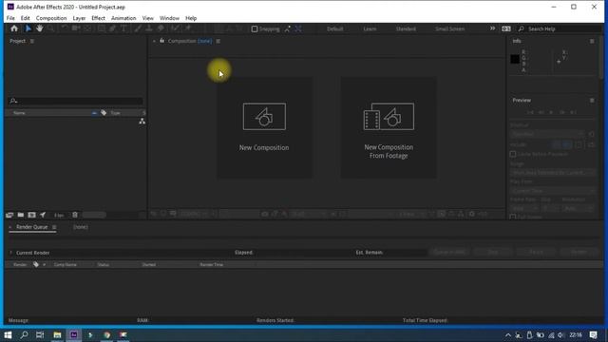Expand the Current Render details triangle
Viewport: 608px width, 342px height.
(x=10, y=253)
